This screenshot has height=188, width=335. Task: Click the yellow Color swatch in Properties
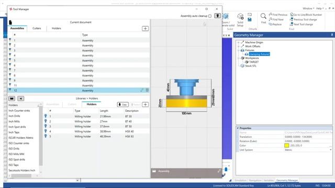pyautogui.click(x=287, y=146)
